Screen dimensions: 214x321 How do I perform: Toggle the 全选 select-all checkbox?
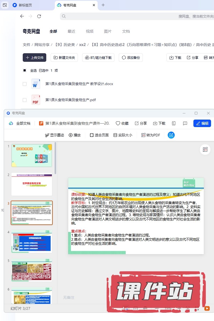coord(25,70)
